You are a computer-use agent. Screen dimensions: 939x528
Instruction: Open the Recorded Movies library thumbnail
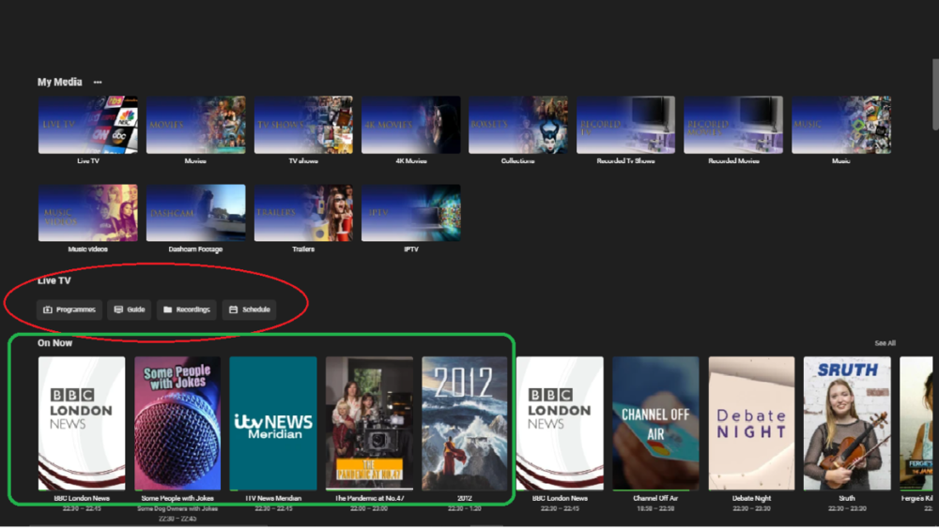pos(733,125)
